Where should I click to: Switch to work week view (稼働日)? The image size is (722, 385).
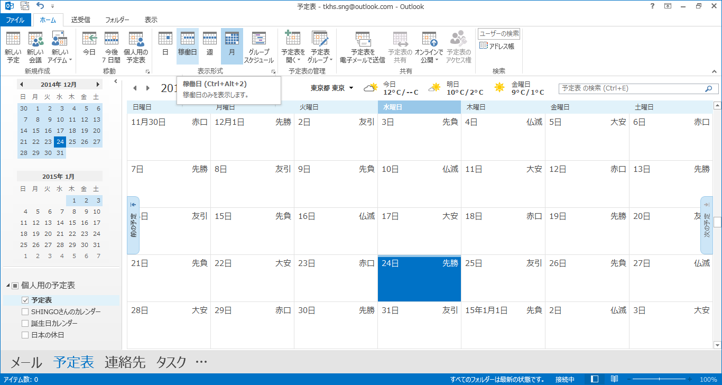point(188,47)
